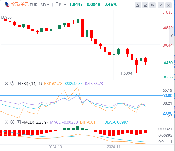The width and height of the screenshot is (175, 151).
Task: Expand the MACD panel with plus icon
Action: pos(18,122)
